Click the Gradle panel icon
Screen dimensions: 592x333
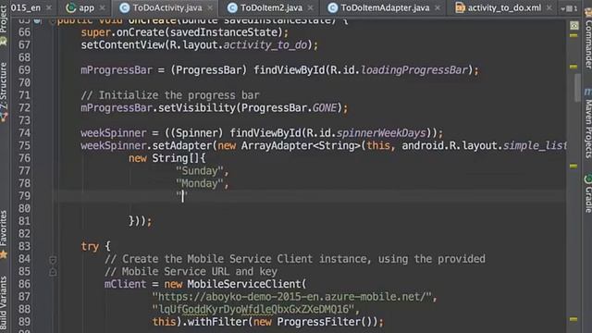click(588, 179)
